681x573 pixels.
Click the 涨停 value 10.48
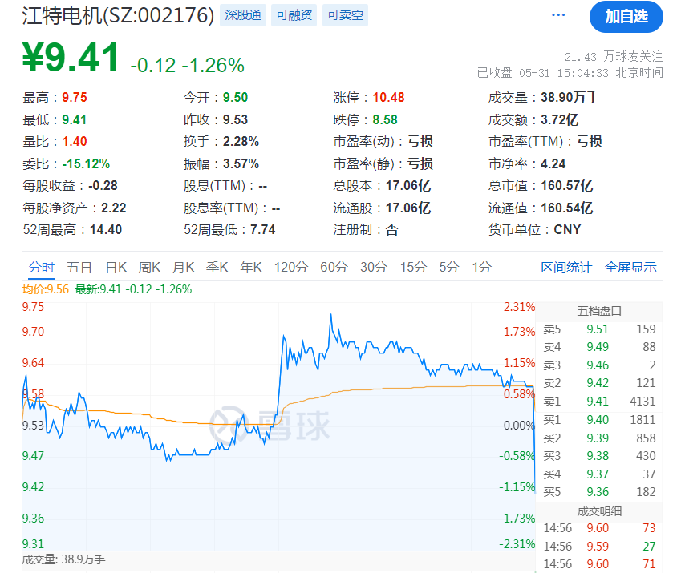[x=388, y=97]
